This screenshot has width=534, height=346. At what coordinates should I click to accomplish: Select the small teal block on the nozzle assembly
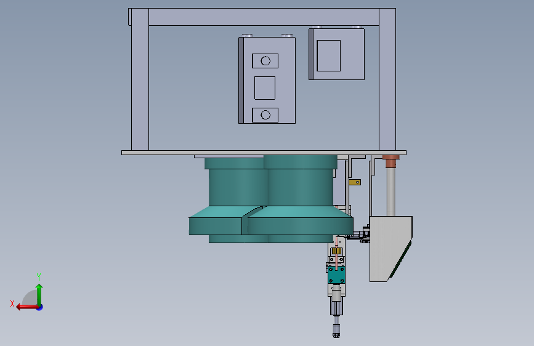(x=336, y=275)
